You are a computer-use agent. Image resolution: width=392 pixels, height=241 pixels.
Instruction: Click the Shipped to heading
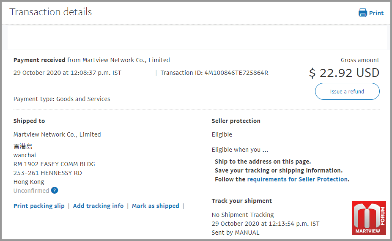point(29,121)
